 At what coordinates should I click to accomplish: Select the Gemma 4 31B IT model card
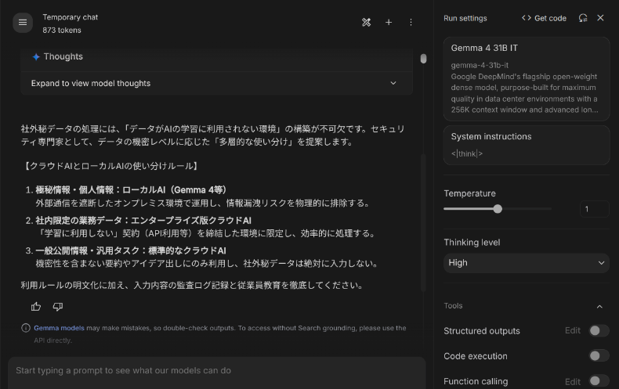click(527, 79)
